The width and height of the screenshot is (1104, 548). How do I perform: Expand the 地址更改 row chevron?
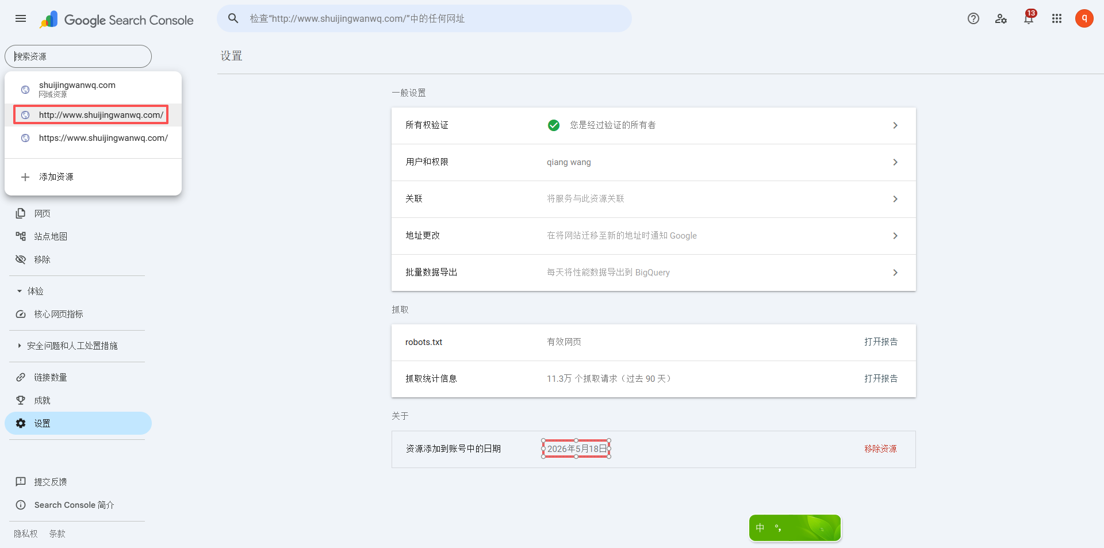[895, 236]
